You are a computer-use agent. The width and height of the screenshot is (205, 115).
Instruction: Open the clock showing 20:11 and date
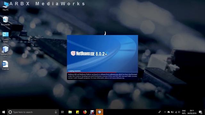192,112
